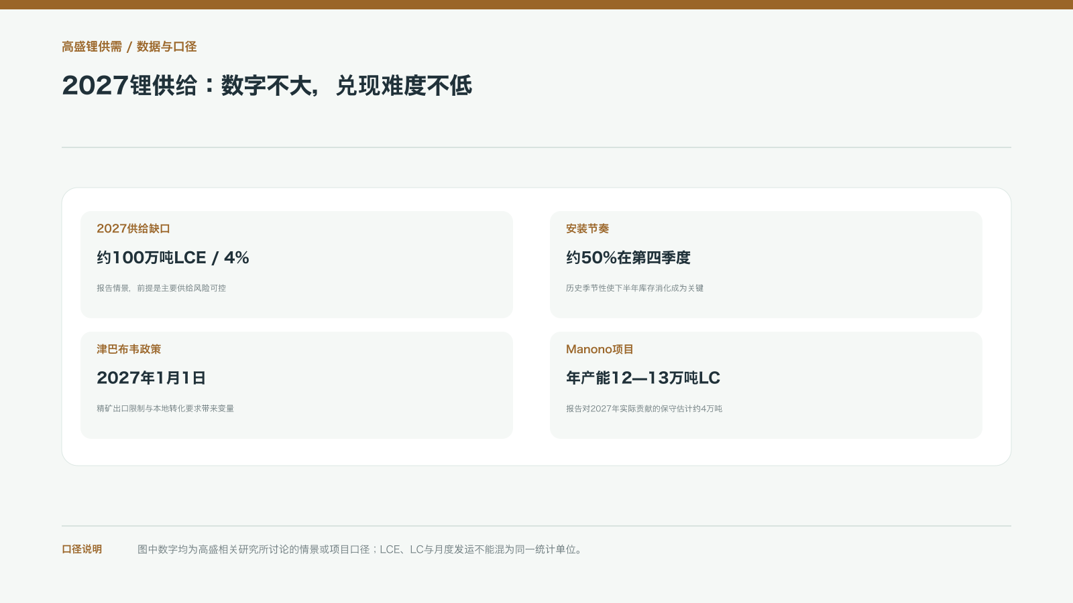Screen dimensions: 1073x603
Task: Click the note 历史季节性使下半年库存消化成为关键
Action: [635, 288]
